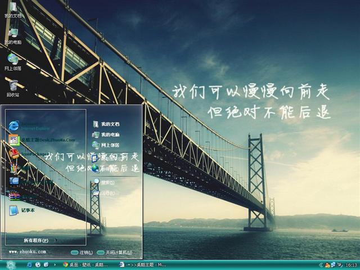This screenshot has width=360, height=270.
Task: Open the 回收站 recycle bin icon
Action: pyautogui.click(x=12, y=87)
